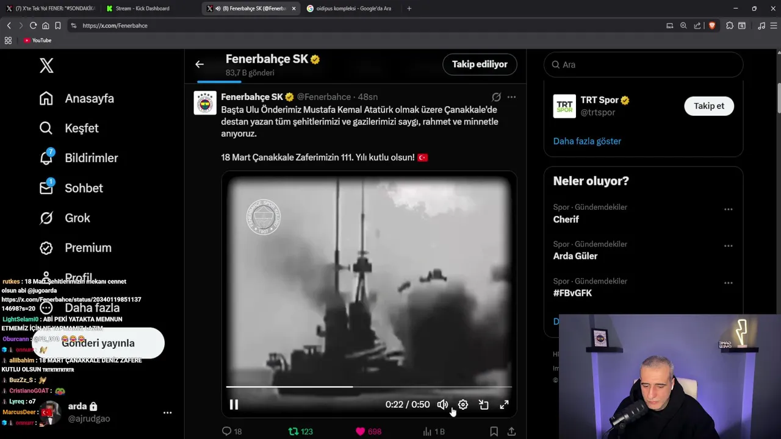Open TRT Spor profile avatar

pyautogui.click(x=564, y=106)
